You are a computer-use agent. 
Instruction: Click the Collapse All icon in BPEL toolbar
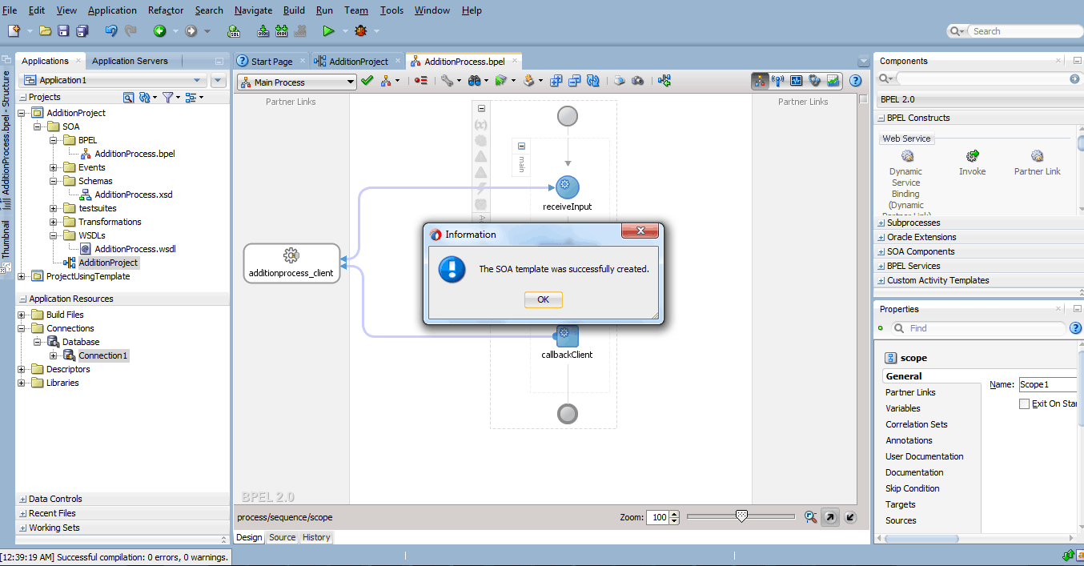575,81
